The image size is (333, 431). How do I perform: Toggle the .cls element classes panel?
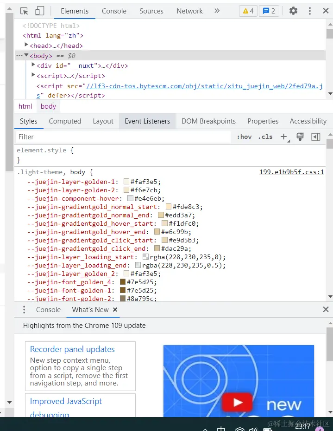tap(265, 137)
